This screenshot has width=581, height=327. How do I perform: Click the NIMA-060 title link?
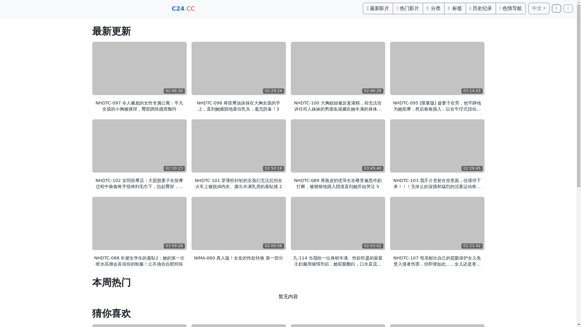coord(239,258)
